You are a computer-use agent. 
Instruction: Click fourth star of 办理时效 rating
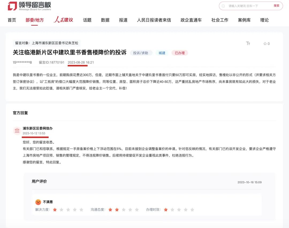[x=186, y=209]
